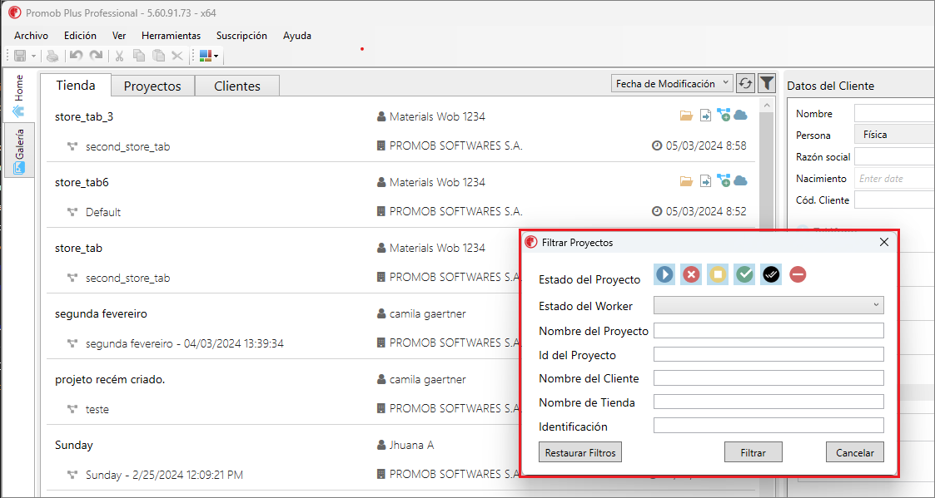Open folder icon for store_tab_3

(x=686, y=116)
